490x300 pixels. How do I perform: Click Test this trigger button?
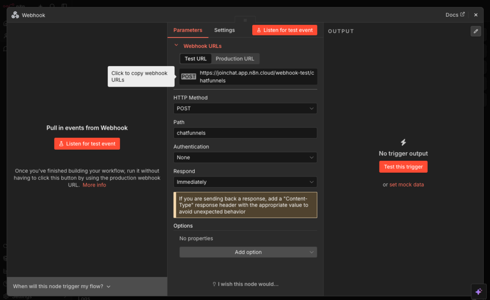click(x=403, y=167)
